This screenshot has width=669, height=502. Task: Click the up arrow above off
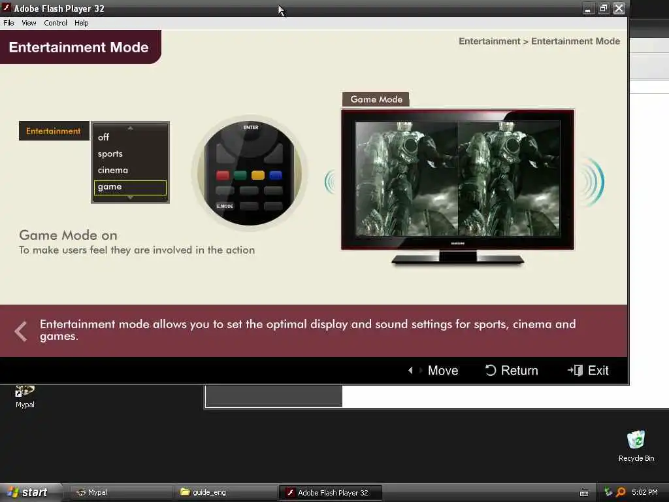(x=130, y=128)
